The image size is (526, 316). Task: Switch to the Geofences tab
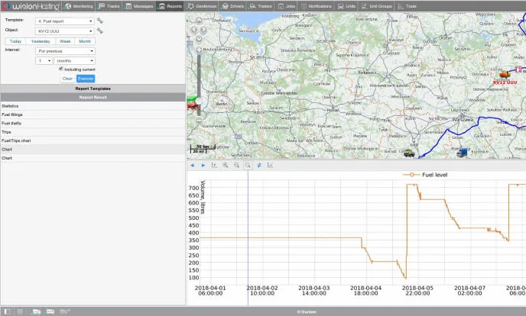(202, 6)
